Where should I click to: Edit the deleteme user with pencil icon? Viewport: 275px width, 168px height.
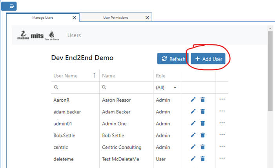(193, 159)
